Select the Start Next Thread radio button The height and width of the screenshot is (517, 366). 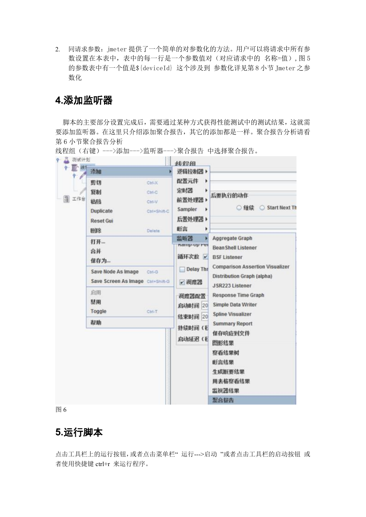262,208
